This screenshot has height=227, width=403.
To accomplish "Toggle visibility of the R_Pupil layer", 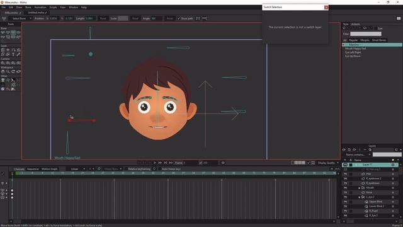I will (x=345, y=211).
